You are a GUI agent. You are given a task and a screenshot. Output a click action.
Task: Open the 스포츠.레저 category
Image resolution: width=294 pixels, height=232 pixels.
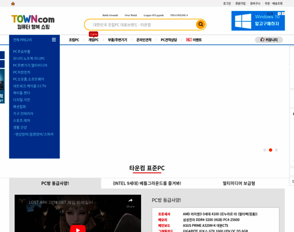tap(21, 121)
